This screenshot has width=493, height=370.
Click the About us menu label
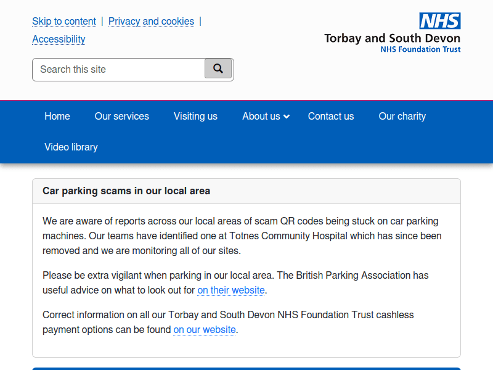tap(261, 116)
